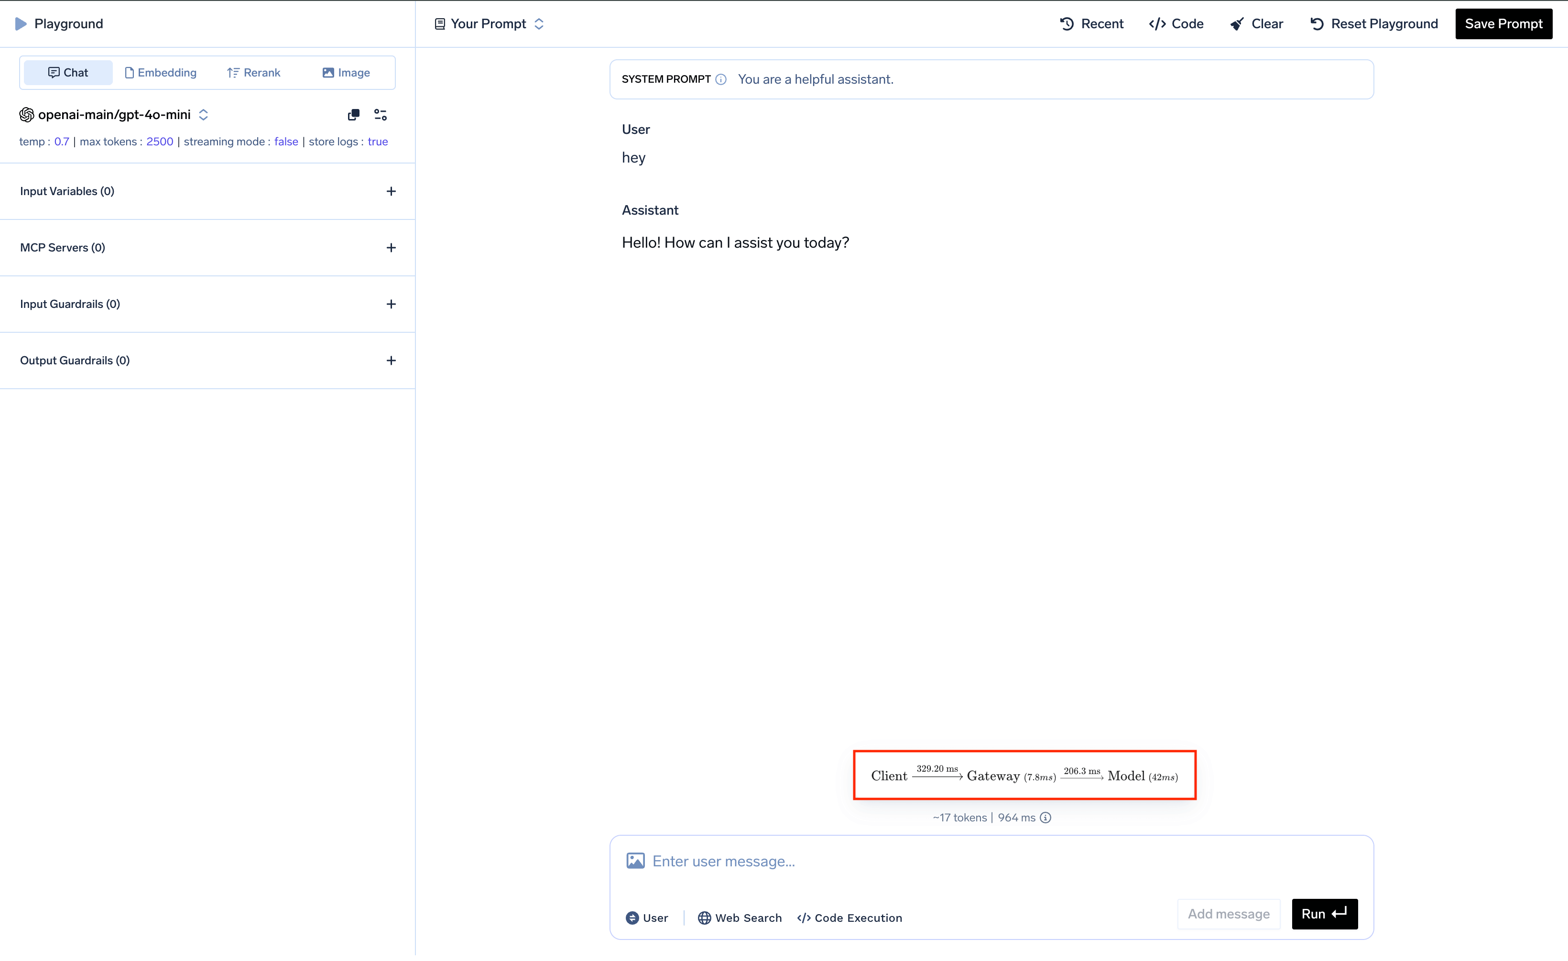Click the Input Guardrails (0) label
Screen dimensions: 1568x961
click(x=70, y=304)
